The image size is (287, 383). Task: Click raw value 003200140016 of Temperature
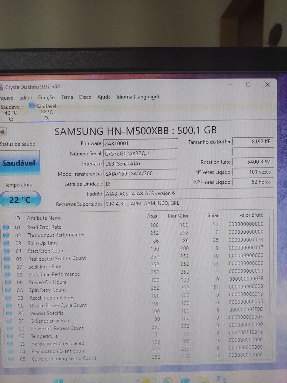pos(246,332)
